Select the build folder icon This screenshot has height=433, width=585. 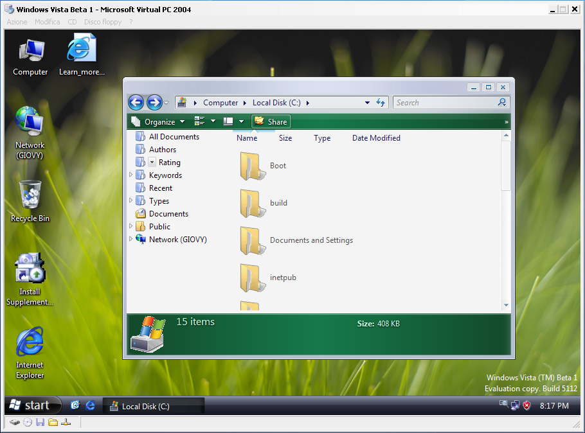252,203
